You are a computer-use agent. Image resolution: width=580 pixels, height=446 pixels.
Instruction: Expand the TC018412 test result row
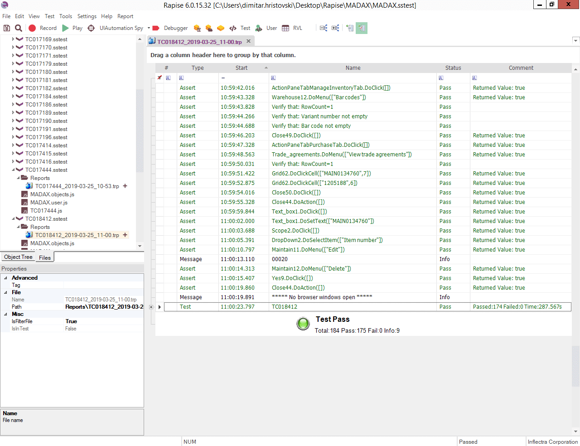pyautogui.click(x=151, y=307)
